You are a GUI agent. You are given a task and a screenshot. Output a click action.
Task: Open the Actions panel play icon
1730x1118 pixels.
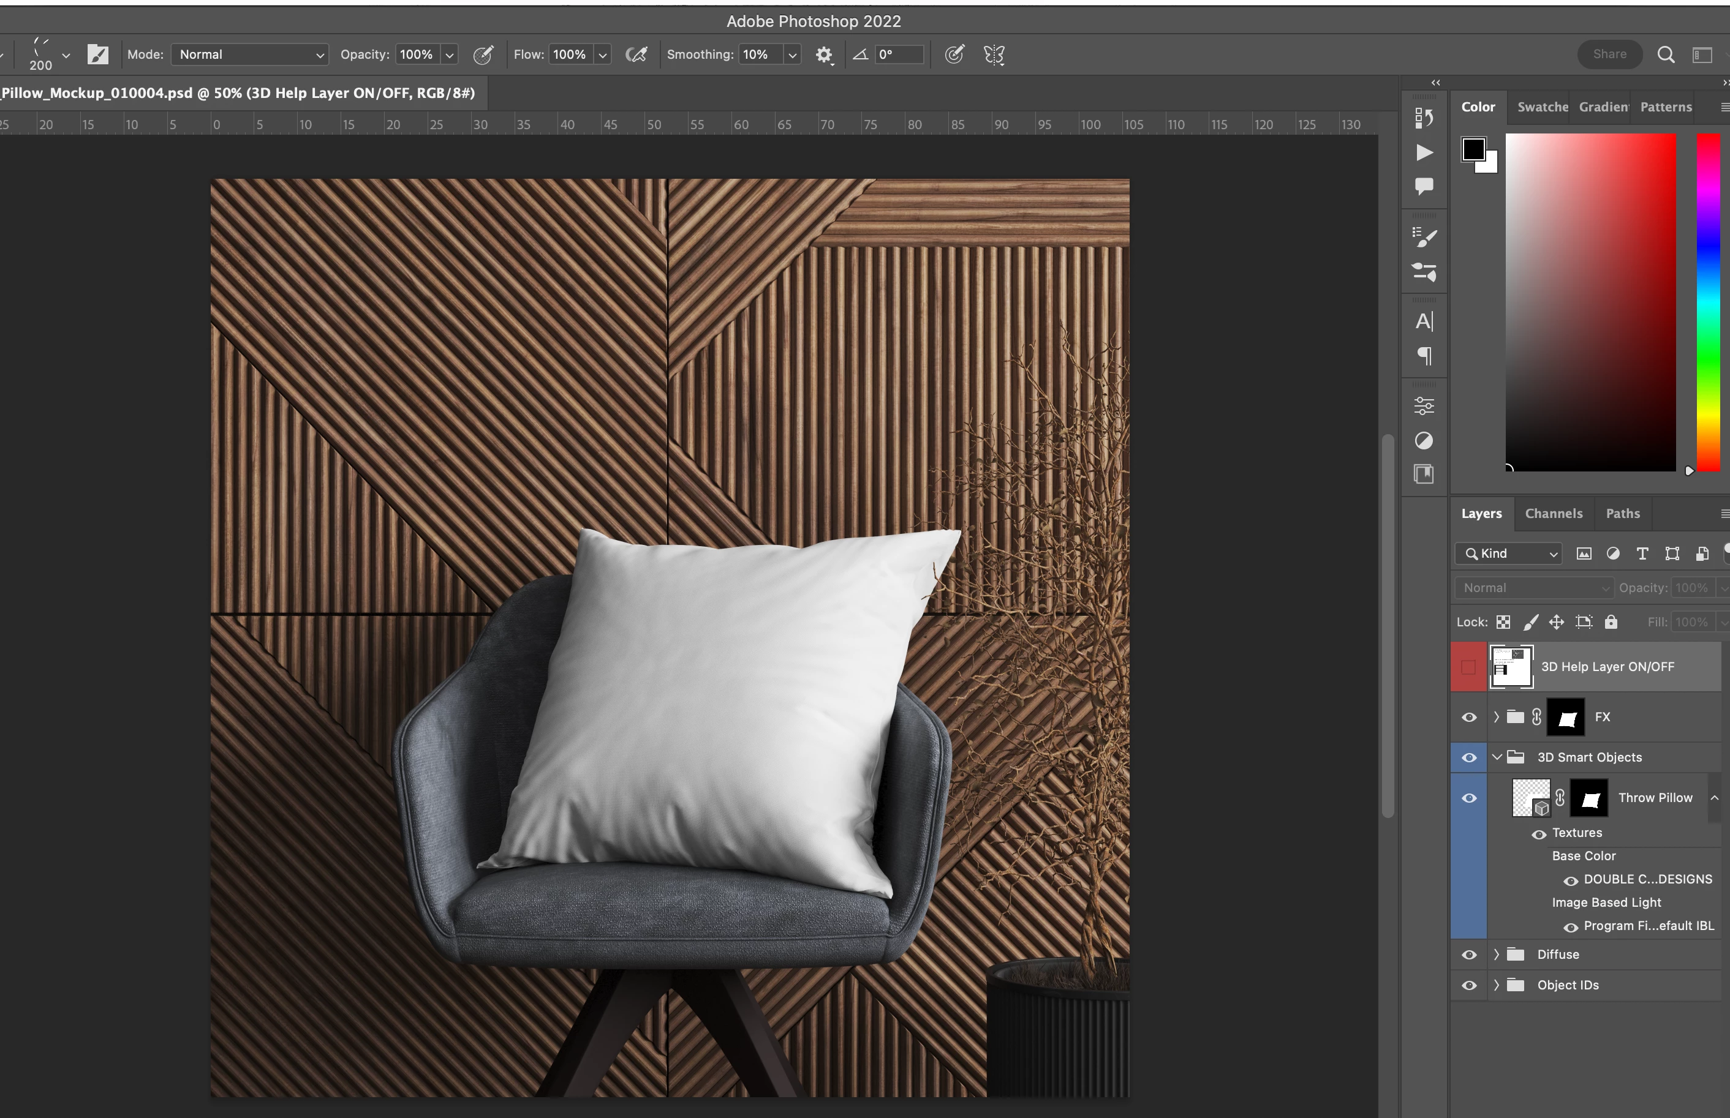coord(1424,152)
